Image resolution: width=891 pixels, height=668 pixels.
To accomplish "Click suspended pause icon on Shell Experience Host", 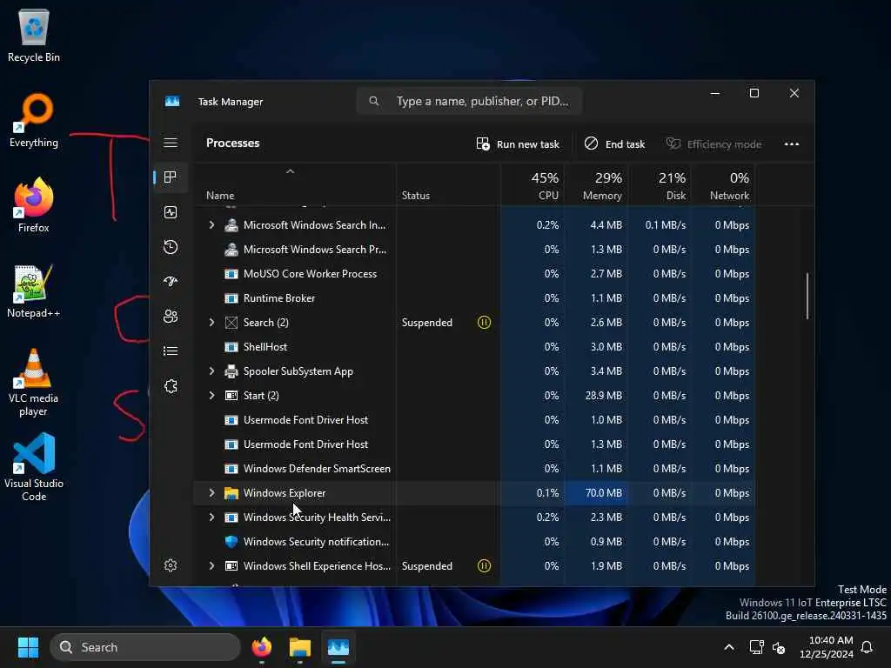I will click(x=484, y=565).
